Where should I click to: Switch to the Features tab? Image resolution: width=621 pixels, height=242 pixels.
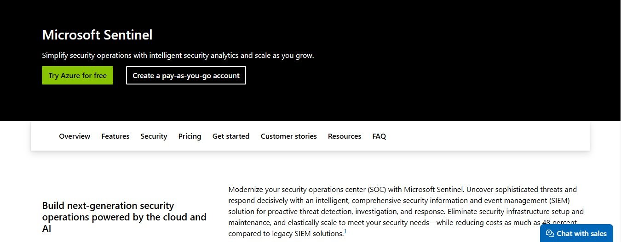[x=115, y=136]
